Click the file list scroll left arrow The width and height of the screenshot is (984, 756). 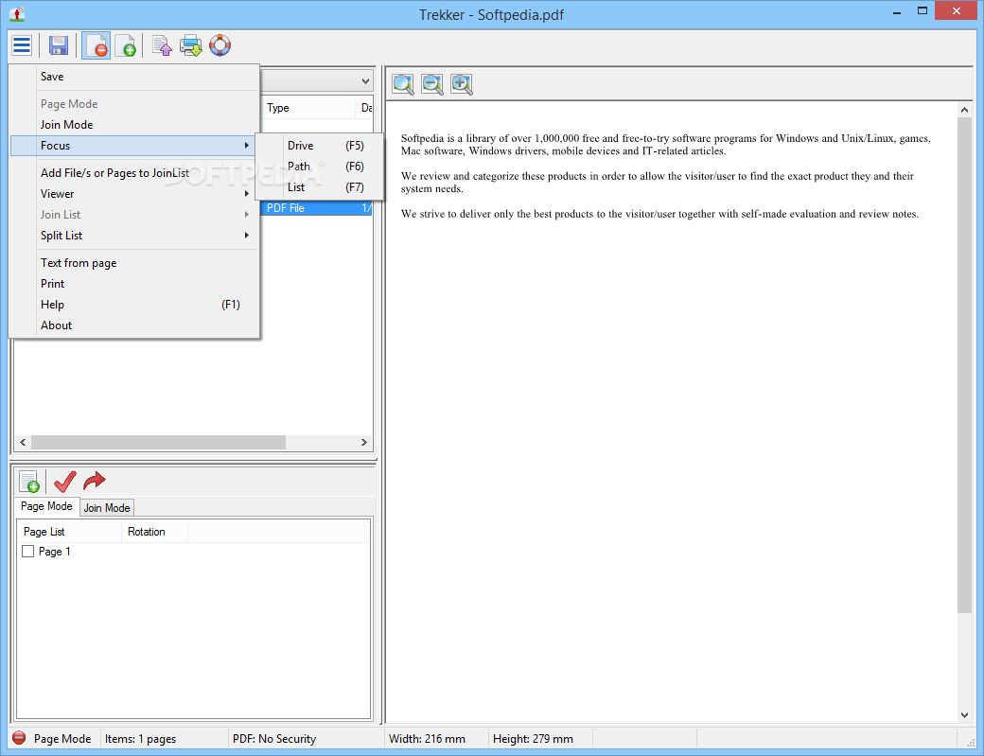click(x=24, y=442)
